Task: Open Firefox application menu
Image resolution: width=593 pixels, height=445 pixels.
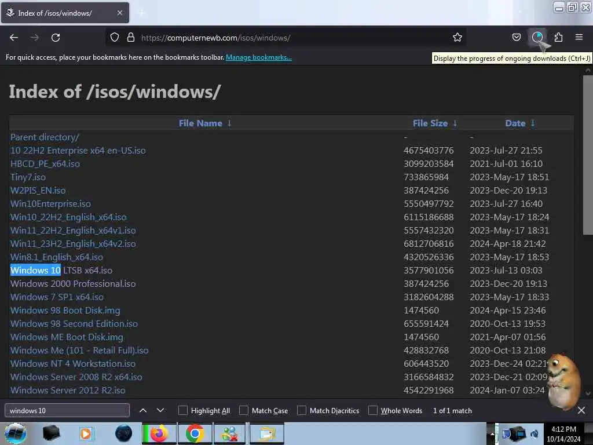Action: (x=579, y=37)
